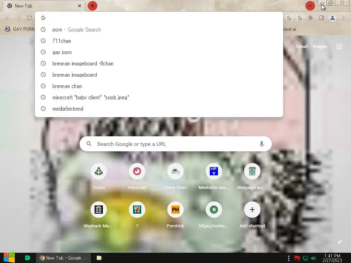351x263 pixels.
Task: Open the Google apps grid icon
Action: (339, 47)
